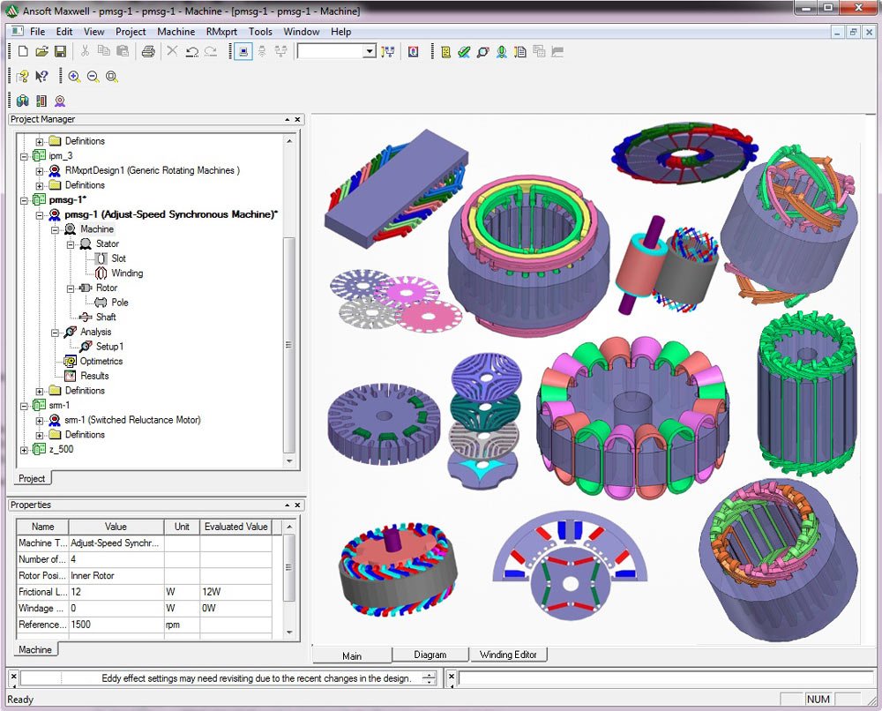Click the Maxwell 3D design icon with teal blocks
Image resolution: width=882 pixels, height=711 pixels.
coord(23,101)
